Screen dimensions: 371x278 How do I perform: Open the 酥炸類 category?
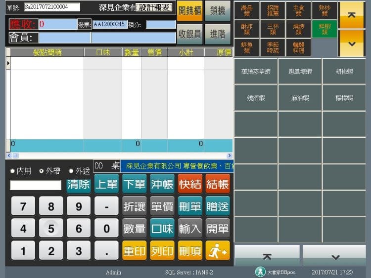[246, 29]
